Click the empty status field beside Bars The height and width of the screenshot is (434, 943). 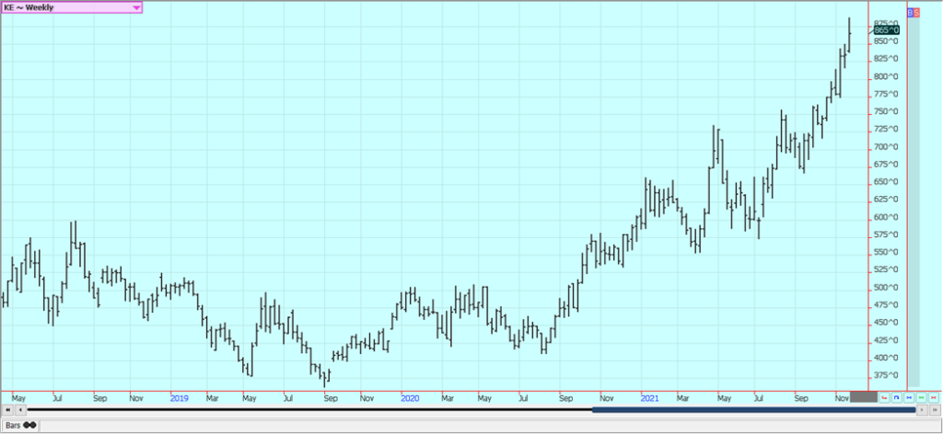[x=490, y=425]
